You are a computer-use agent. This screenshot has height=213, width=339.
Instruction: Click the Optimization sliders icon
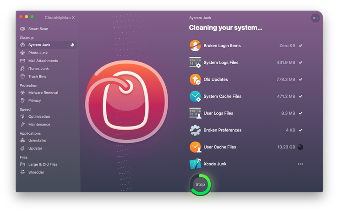pyautogui.click(x=22, y=116)
